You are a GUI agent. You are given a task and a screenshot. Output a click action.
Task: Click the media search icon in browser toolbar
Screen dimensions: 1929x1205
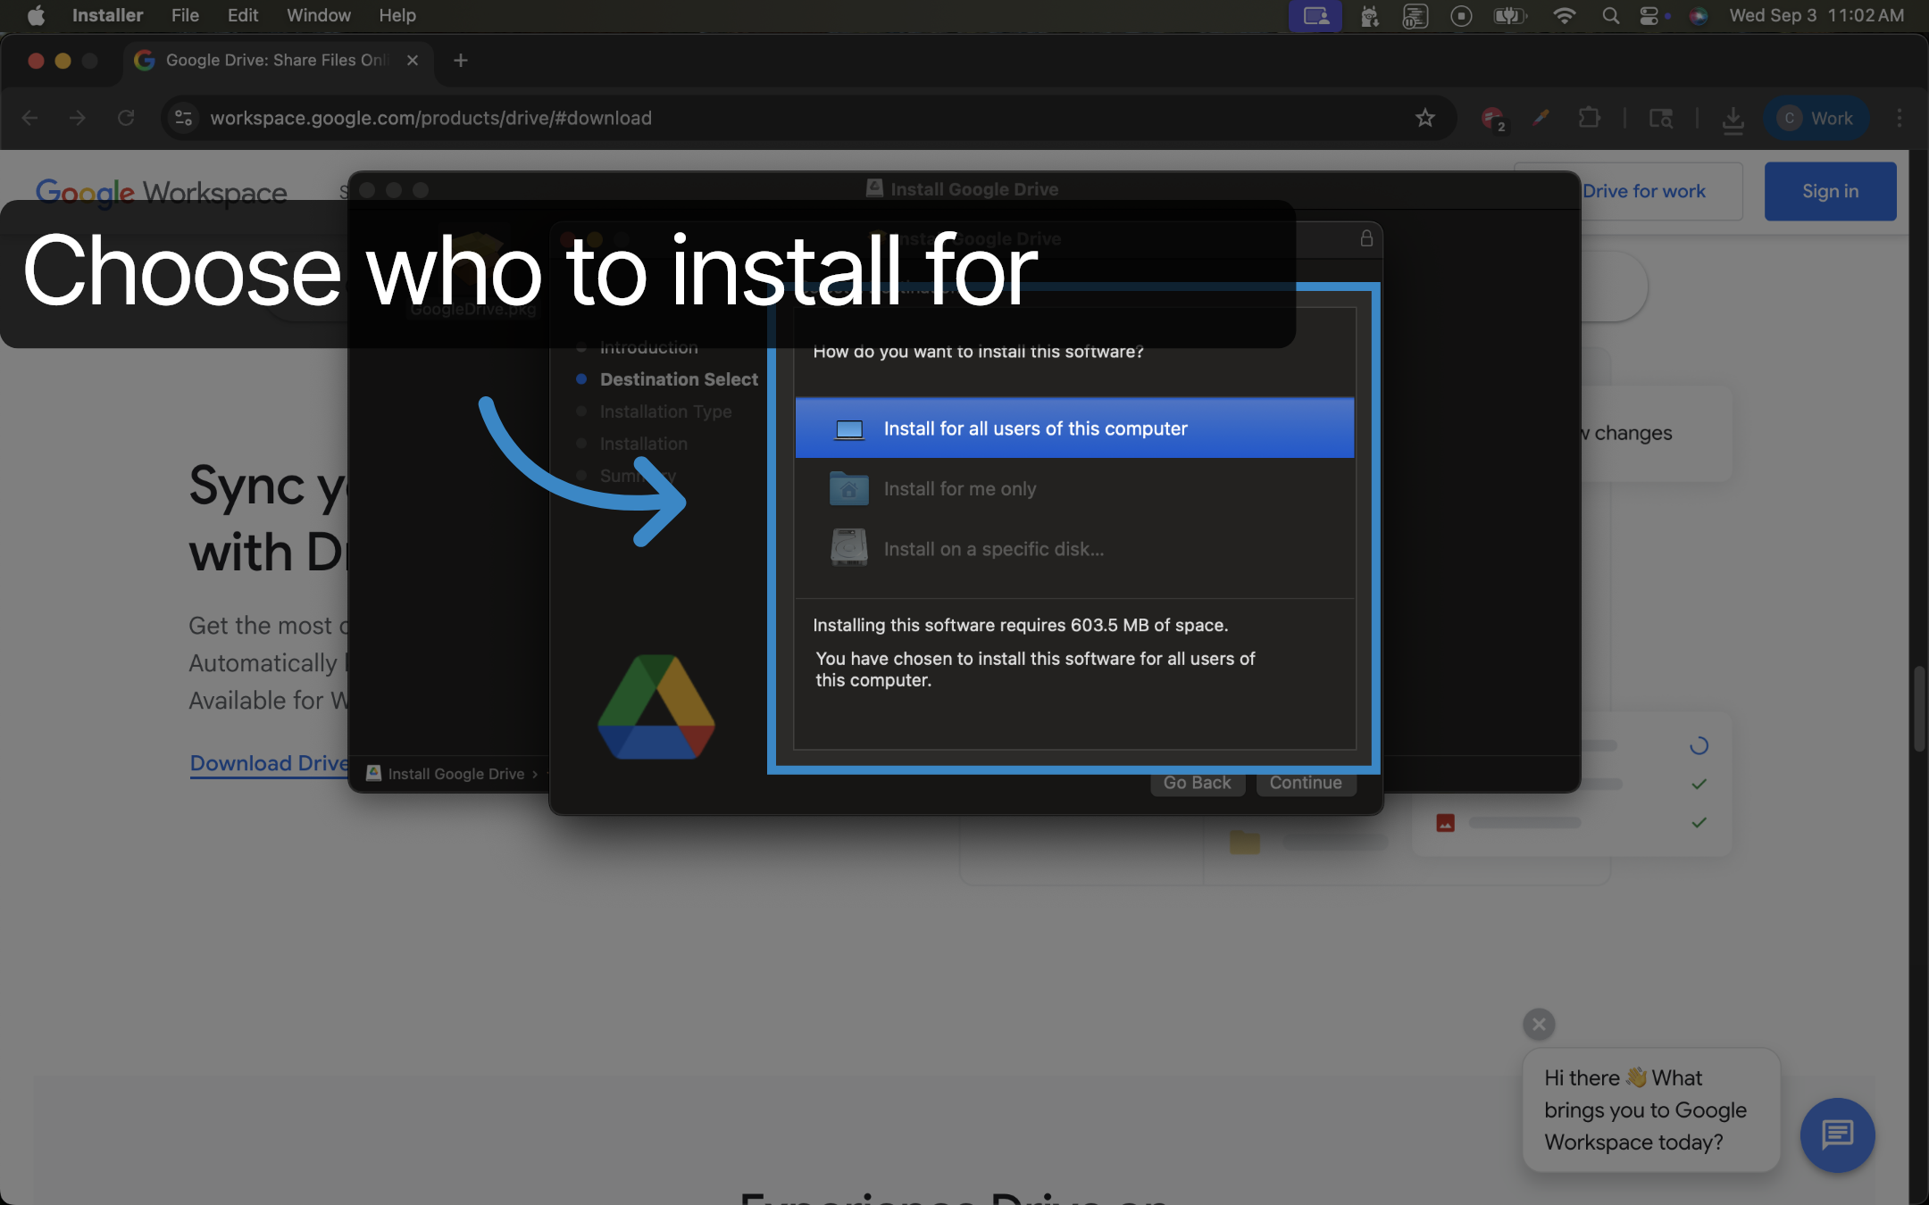point(1661,118)
